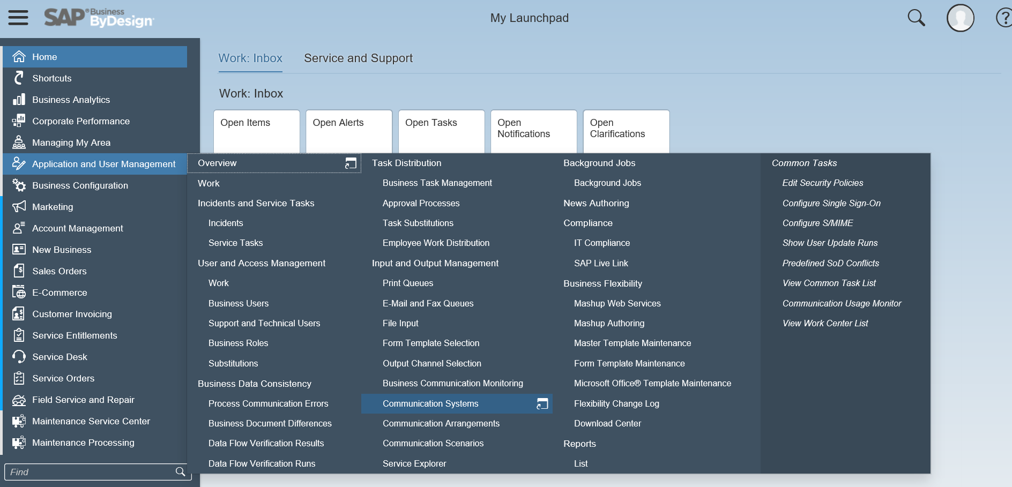The height and width of the screenshot is (487, 1012).
Task: Click the Service Desk headset icon
Action: (19, 357)
